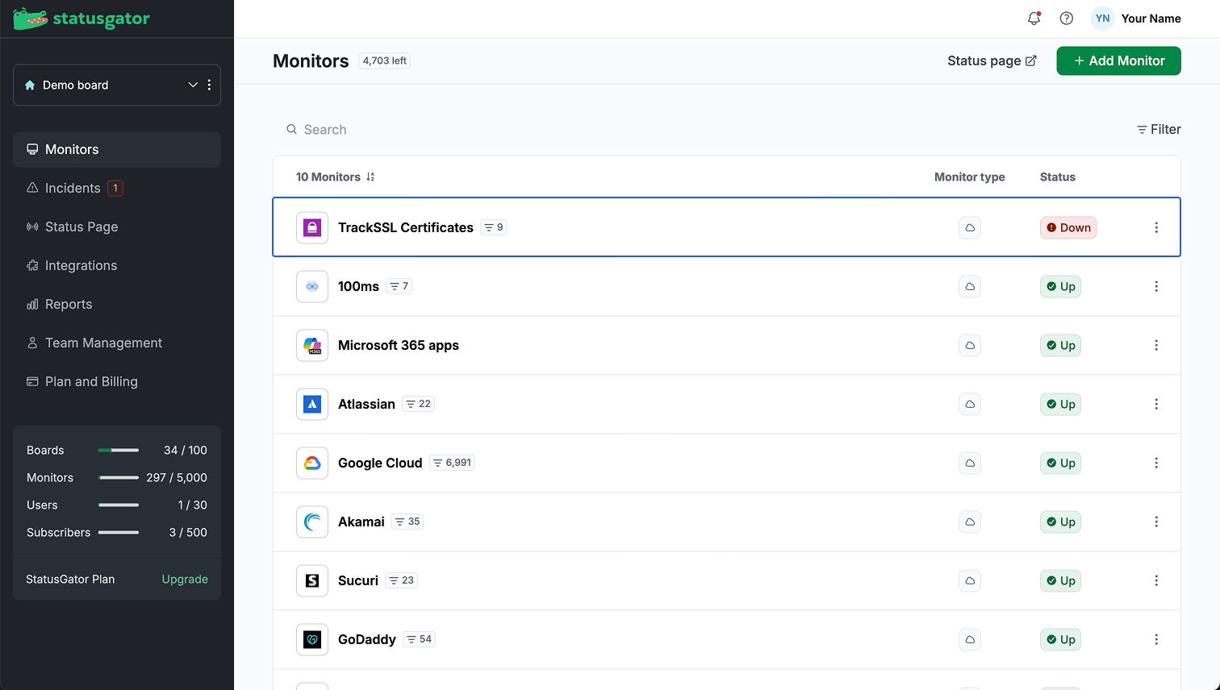Screen dimensions: 1220x690
Task: Expand the 6,991 component filter on Google Cloud
Action: tap(452, 463)
